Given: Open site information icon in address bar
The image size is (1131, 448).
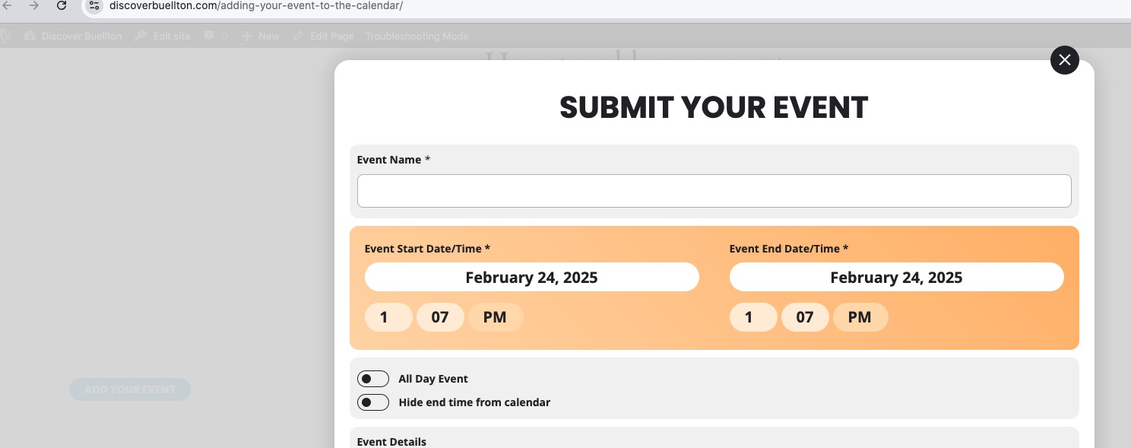Looking at the screenshot, I should 94,6.
